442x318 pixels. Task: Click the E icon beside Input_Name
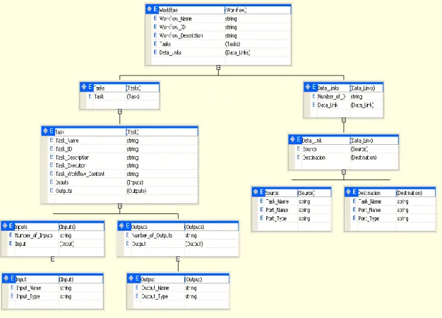point(12,288)
